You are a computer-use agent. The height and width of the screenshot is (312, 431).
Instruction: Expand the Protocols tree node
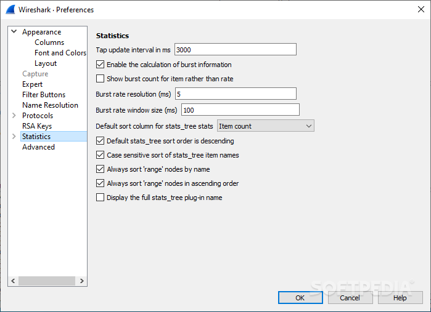pyautogui.click(x=14, y=116)
